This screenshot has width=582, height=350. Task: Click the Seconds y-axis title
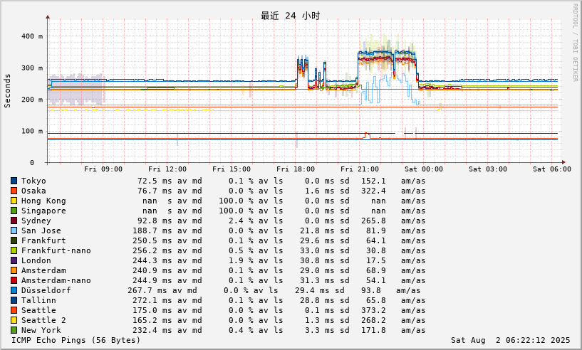(x=7, y=91)
